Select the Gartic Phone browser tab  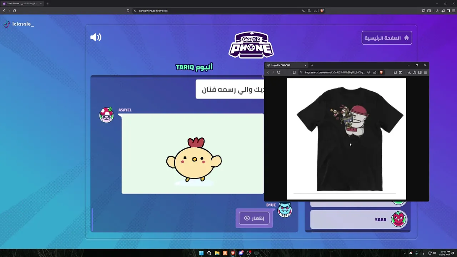point(22,4)
